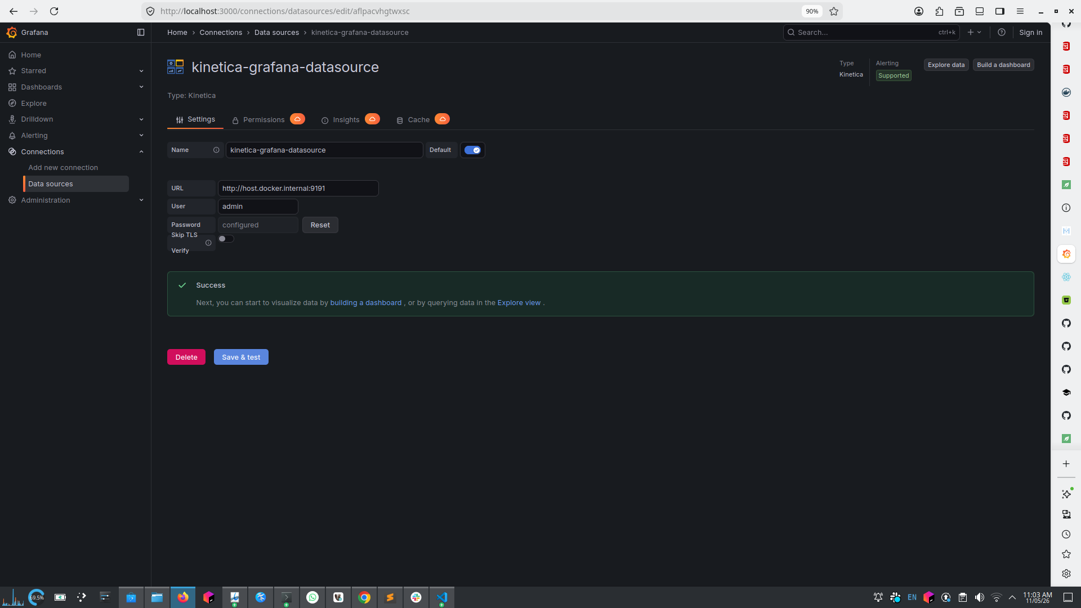The image size is (1081, 608).
Task: Click the Insights cloud badge icon
Action: coord(372,119)
